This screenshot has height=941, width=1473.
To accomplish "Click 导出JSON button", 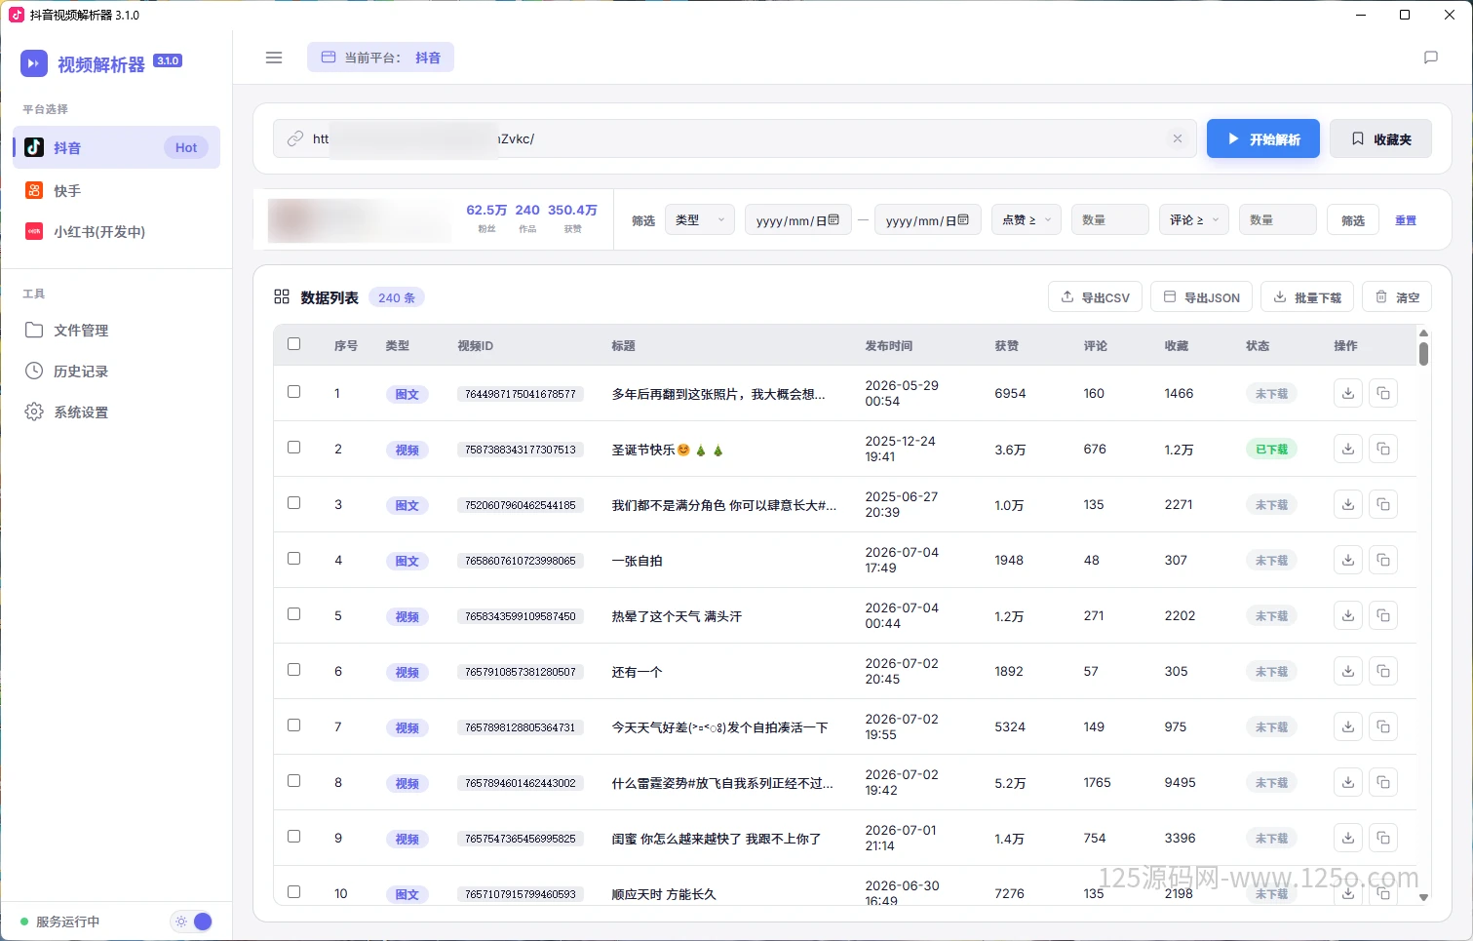I will (x=1202, y=297).
